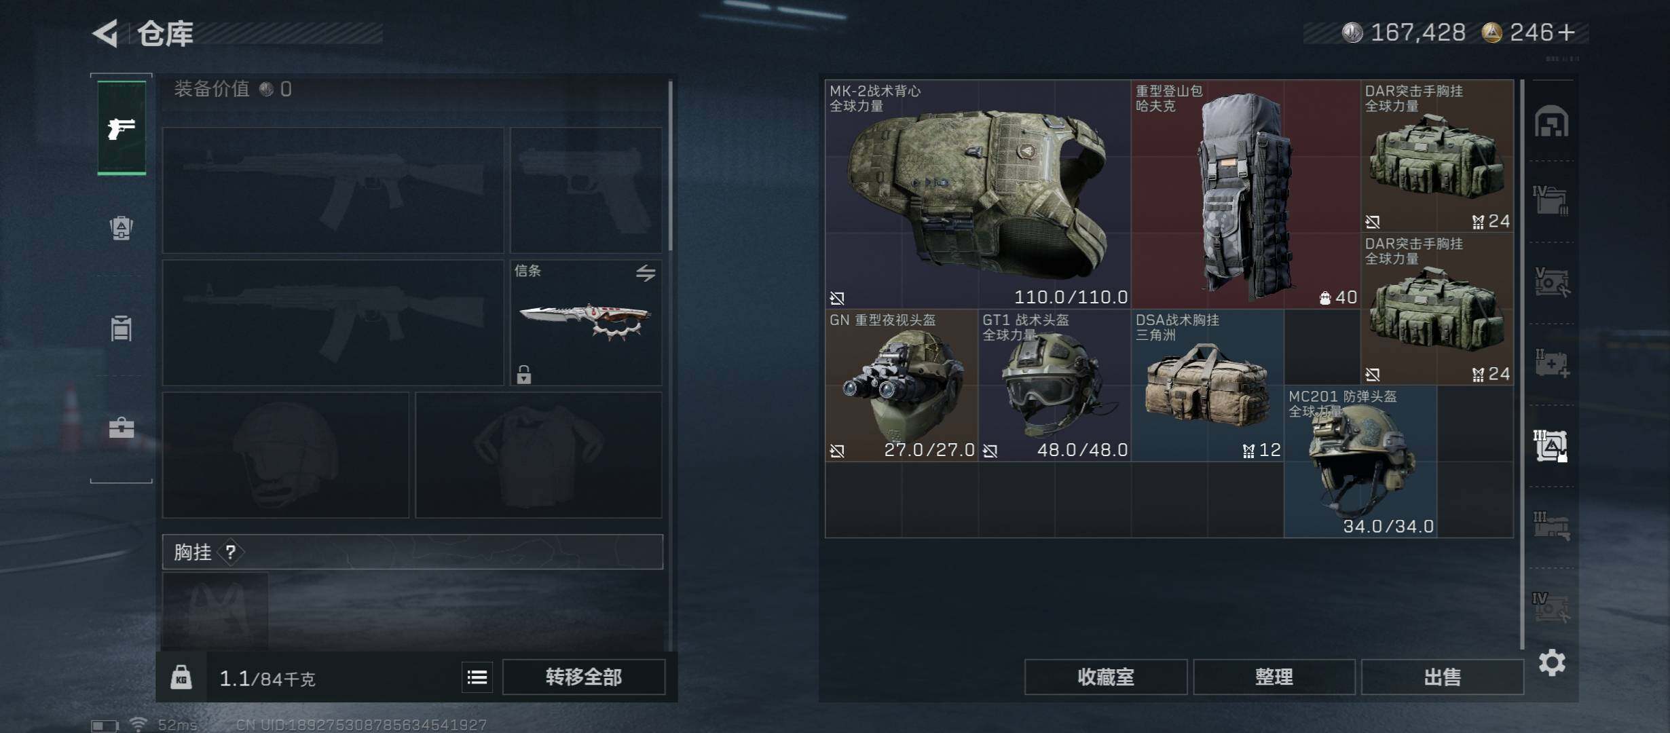Open the 收藏室 collection room tab
This screenshot has height=733, width=1670.
pyautogui.click(x=1106, y=677)
